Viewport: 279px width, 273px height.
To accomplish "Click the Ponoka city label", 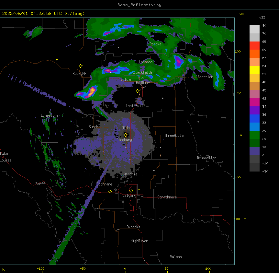I will (x=155, y=44).
